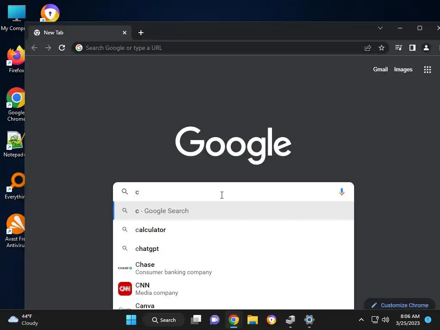Open the Settings gear on taskbar
Screen dimensions: 440x330
(x=309, y=320)
